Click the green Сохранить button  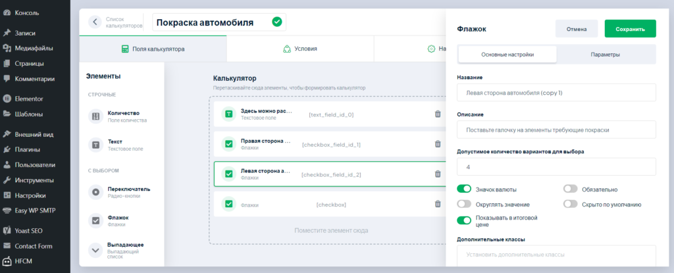[x=630, y=29]
